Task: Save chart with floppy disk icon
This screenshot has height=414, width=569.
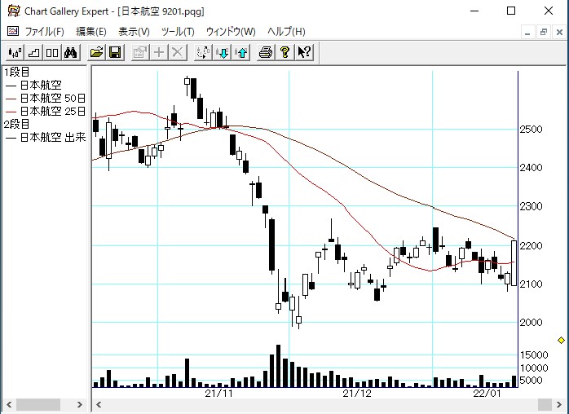Action: pyautogui.click(x=115, y=53)
